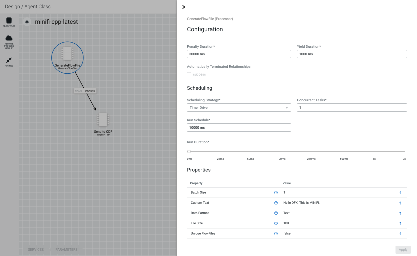Click the arrow icon for Data Format row
Viewport: 417px width, 256px height.
[x=400, y=213]
